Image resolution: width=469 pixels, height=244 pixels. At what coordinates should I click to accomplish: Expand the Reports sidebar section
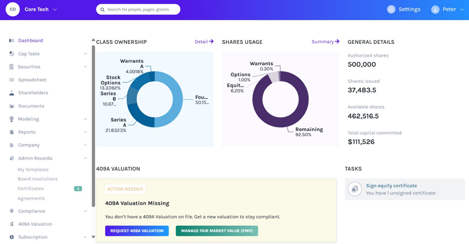click(85, 132)
